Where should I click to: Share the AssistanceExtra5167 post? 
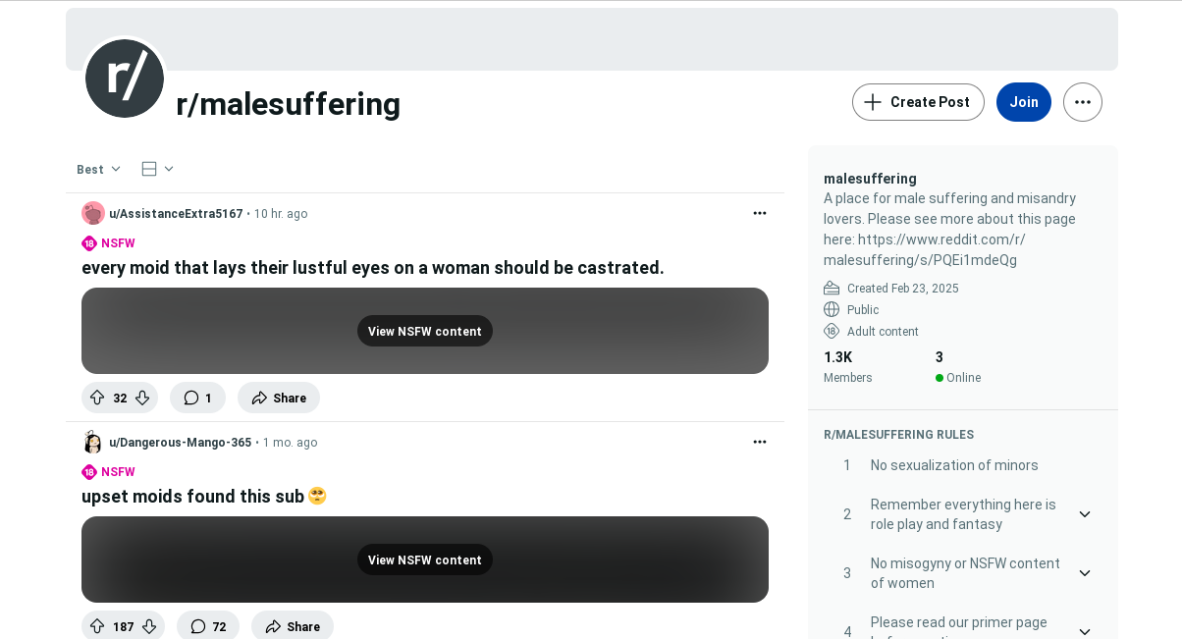point(279,398)
